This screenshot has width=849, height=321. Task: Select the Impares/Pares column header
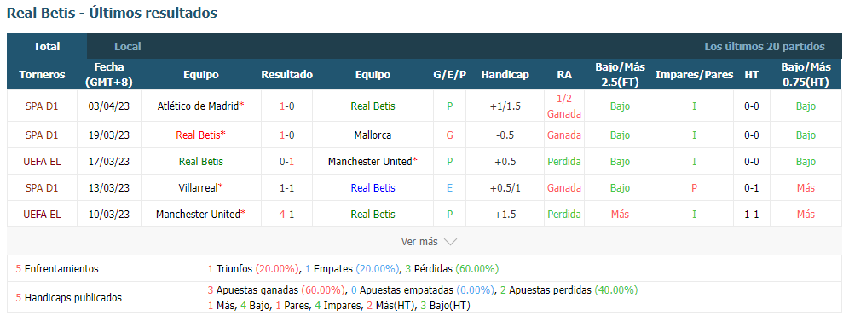point(694,75)
